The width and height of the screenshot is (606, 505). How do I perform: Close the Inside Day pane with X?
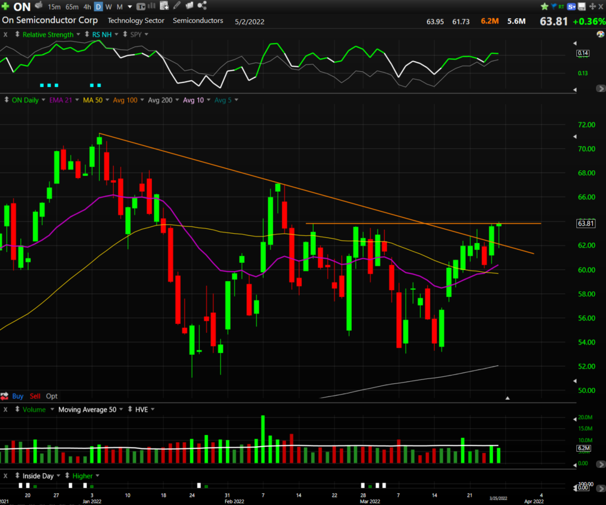6,476
